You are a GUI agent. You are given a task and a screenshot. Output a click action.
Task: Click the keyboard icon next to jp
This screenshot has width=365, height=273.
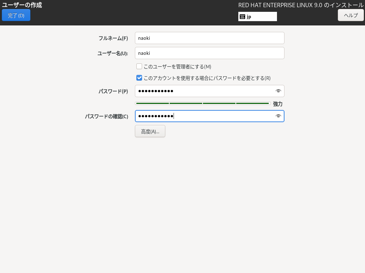(242, 16)
